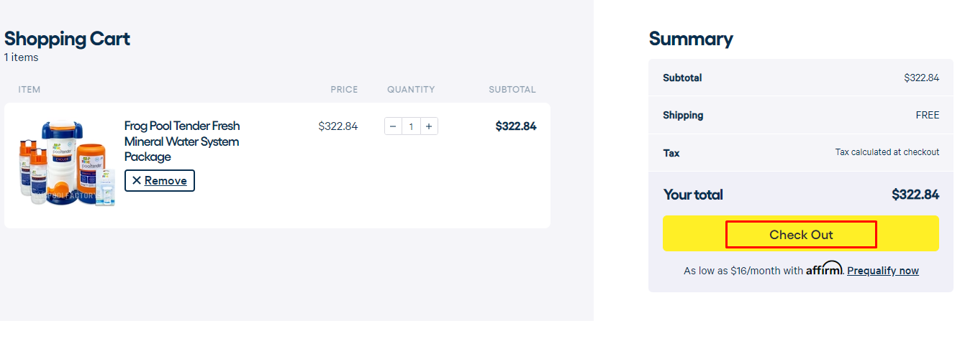Click the Affirm logo
Image resolution: width=960 pixels, height=354 pixels.
pos(824,269)
